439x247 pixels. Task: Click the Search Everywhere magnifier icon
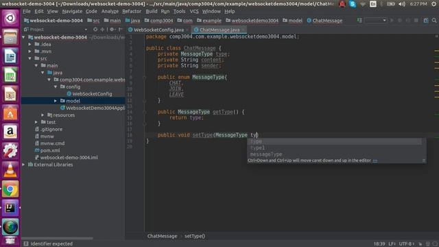(x=434, y=21)
